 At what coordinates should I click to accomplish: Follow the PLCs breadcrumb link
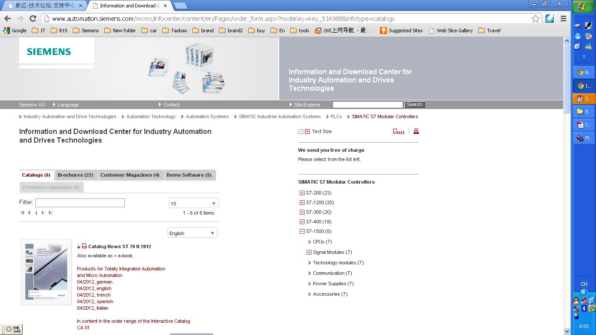336,116
